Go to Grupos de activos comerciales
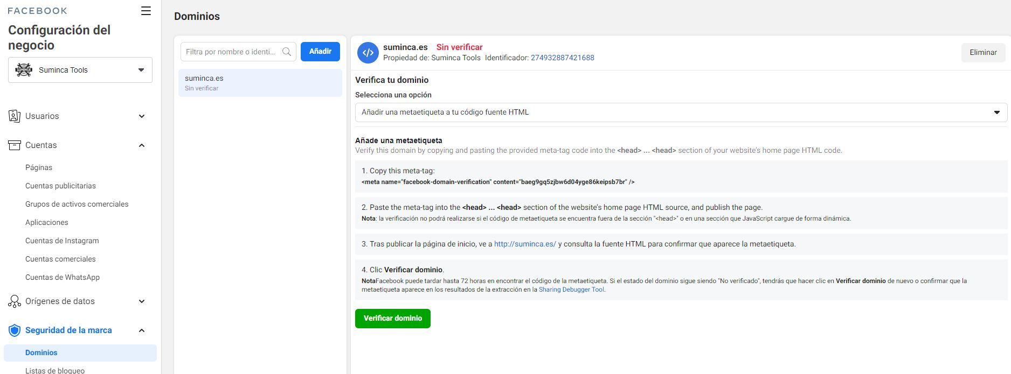 (77, 204)
